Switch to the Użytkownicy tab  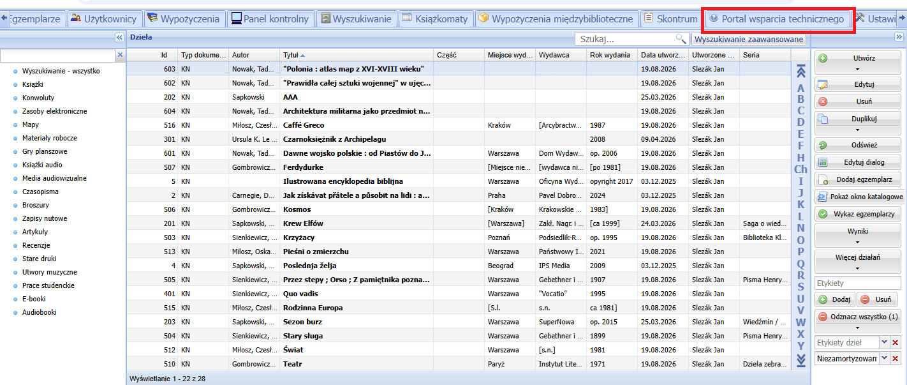[x=103, y=19]
